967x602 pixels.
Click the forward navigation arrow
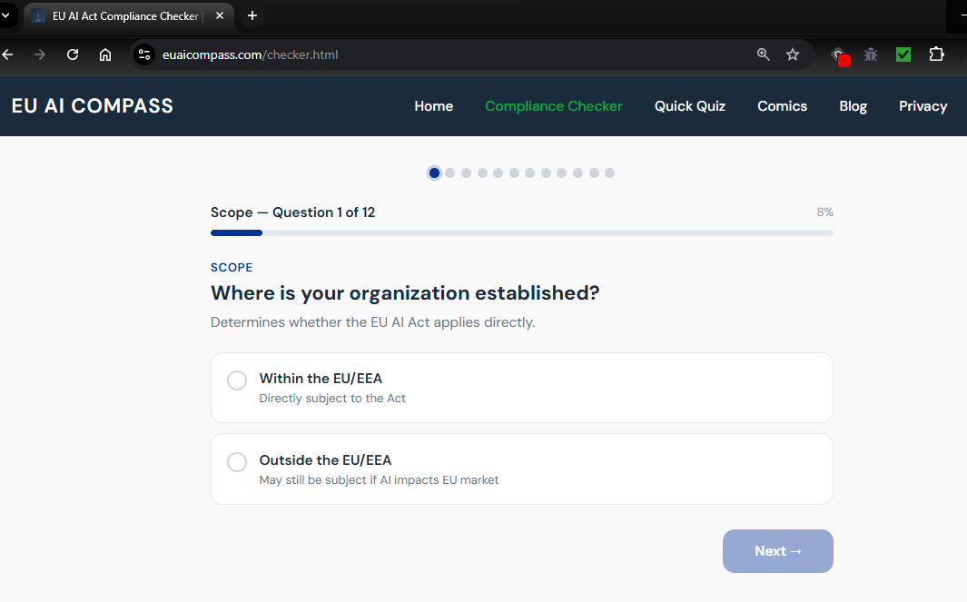(40, 54)
